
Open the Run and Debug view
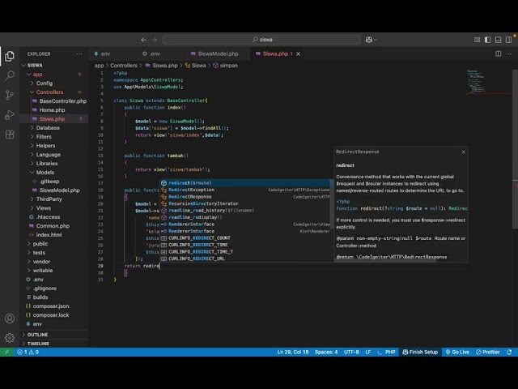(x=10, y=115)
